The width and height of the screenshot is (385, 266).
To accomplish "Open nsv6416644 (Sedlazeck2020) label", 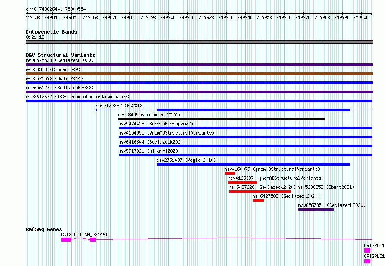I will click(152, 142).
